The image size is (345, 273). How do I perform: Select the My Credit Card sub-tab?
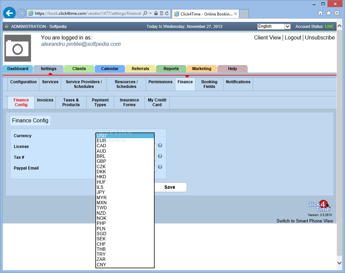coord(157,102)
